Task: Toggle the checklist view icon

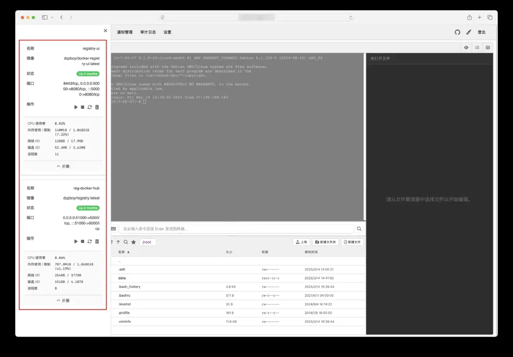Action: tap(477, 47)
